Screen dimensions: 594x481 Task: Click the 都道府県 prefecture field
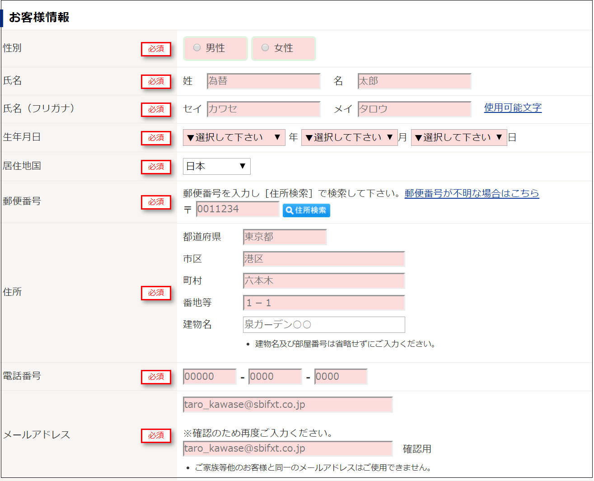coord(285,237)
